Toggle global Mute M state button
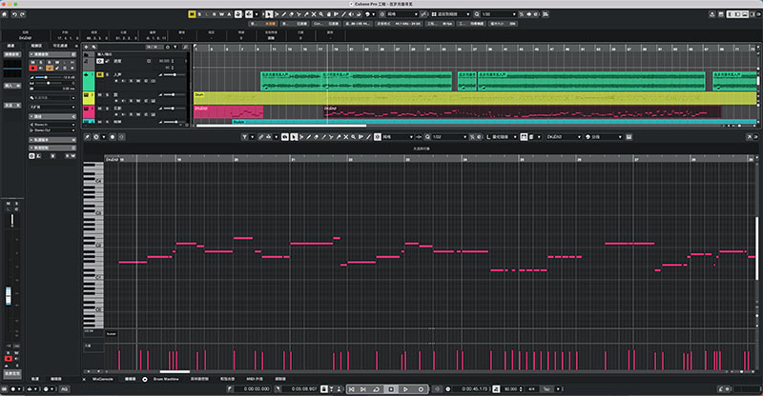This screenshot has width=763, height=396. [192, 14]
